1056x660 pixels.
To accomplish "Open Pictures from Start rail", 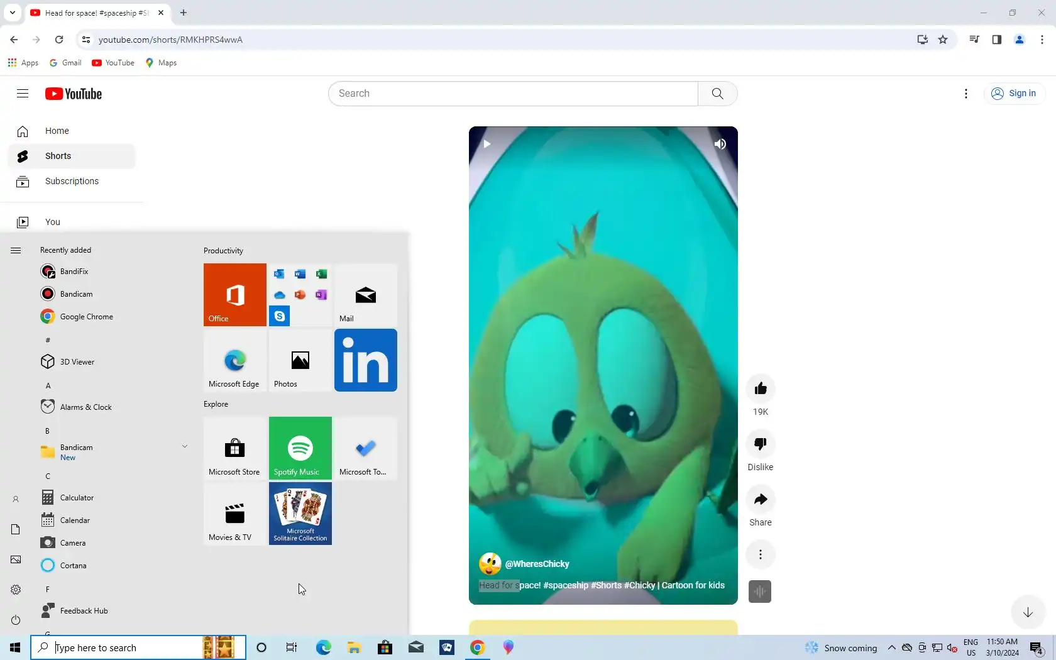I will 16,559.
